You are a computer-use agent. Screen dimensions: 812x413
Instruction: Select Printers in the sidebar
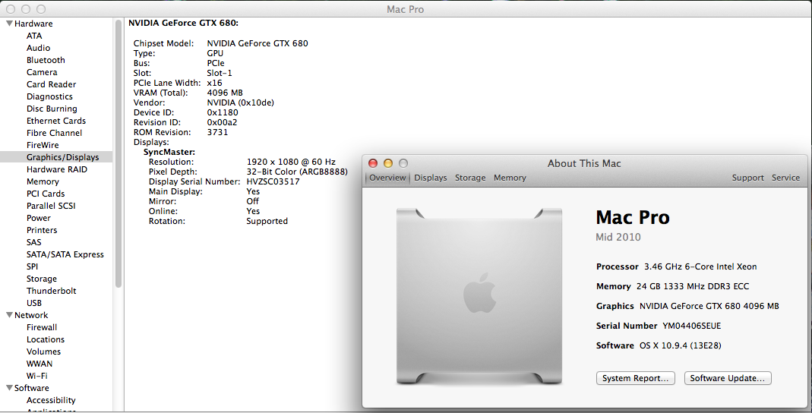pos(42,230)
